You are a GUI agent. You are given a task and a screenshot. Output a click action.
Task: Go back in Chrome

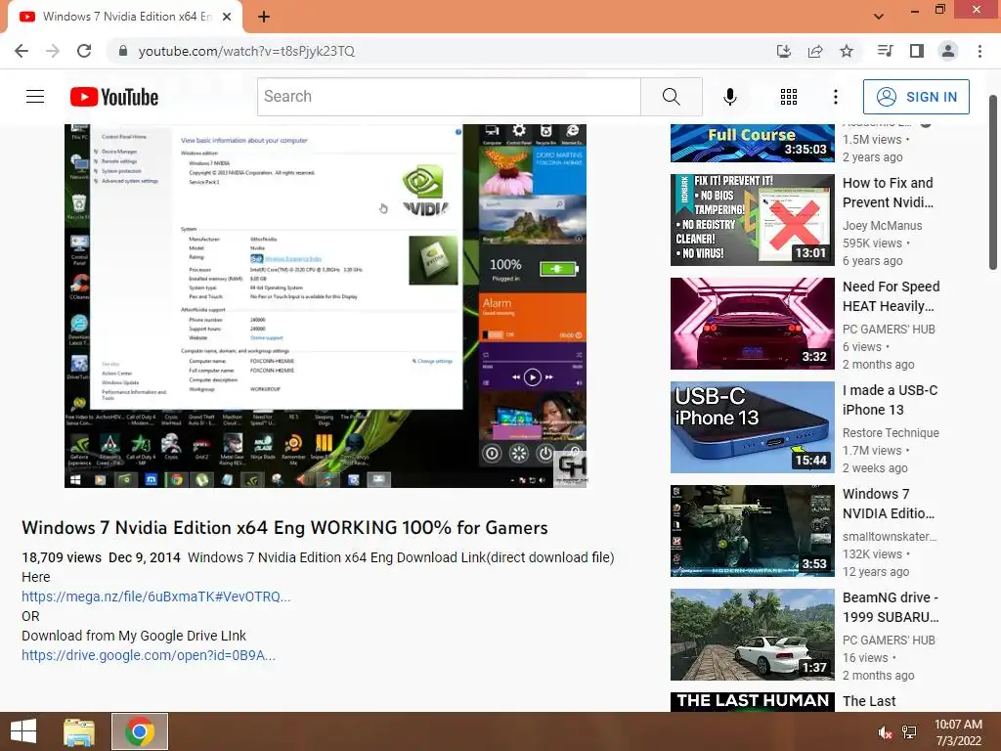pos(22,51)
